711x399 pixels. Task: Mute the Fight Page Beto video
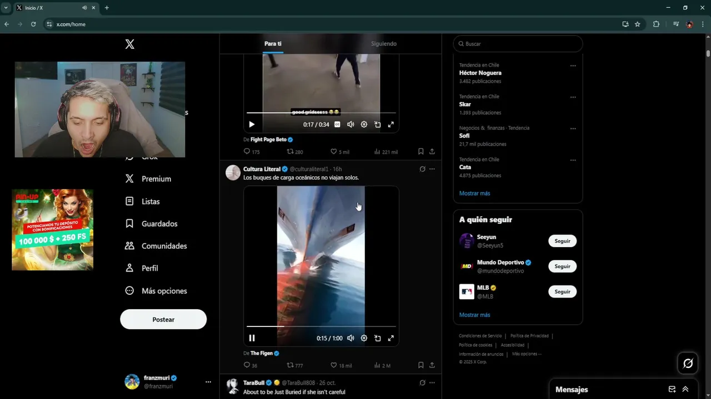(351, 125)
